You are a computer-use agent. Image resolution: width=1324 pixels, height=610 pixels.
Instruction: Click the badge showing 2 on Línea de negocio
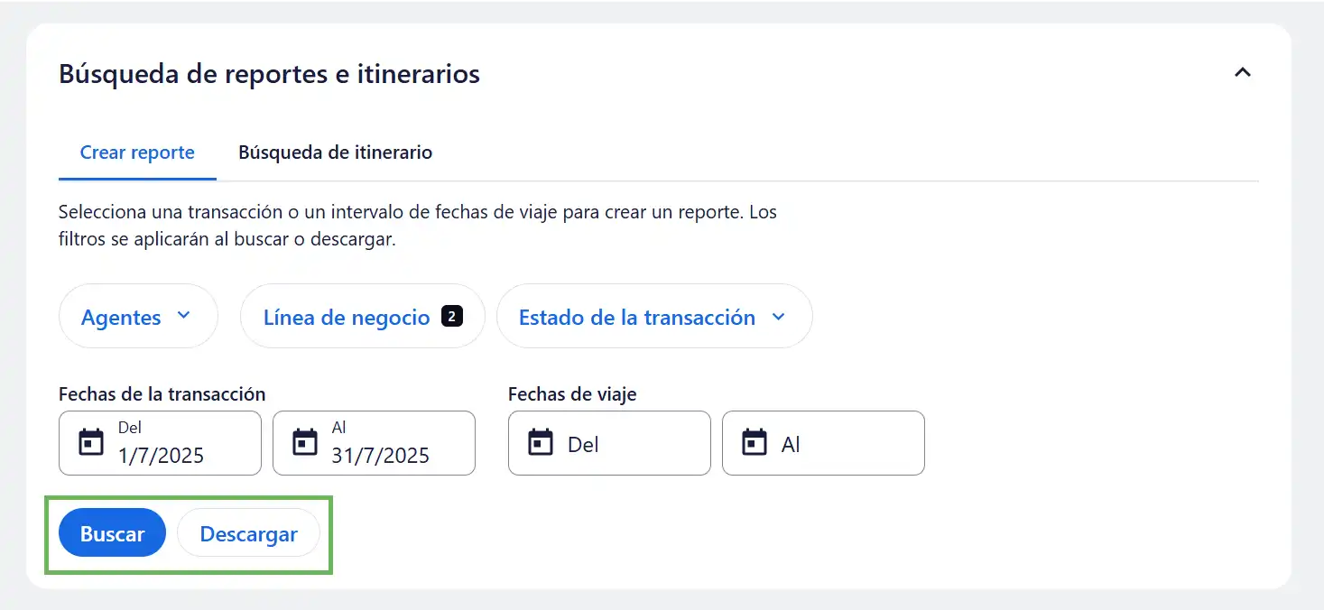(x=451, y=316)
